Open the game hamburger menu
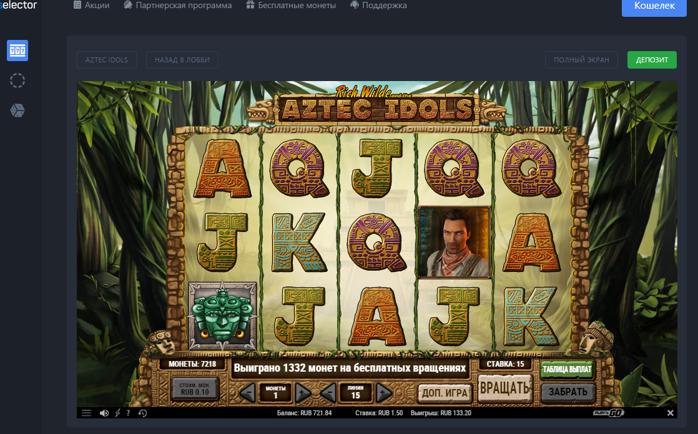The image size is (698, 434). click(86, 413)
